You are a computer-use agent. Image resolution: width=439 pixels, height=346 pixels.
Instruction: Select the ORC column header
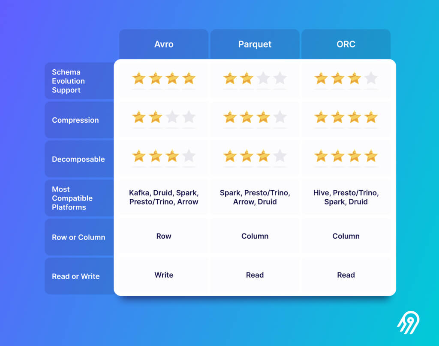(x=346, y=44)
